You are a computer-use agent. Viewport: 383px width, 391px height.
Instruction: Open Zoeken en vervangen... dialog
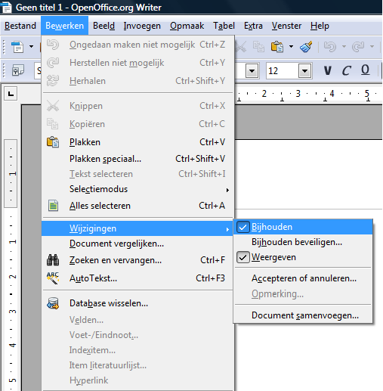(x=137, y=260)
